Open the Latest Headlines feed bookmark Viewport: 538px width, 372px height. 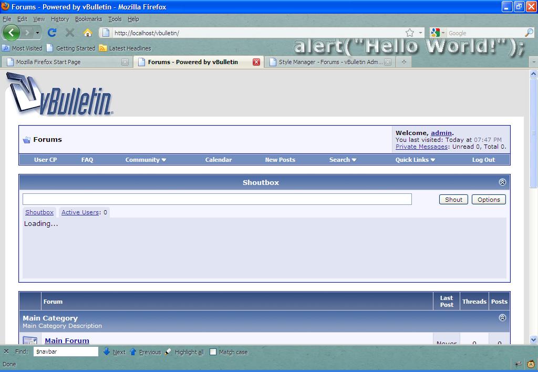tap(125, 48)
